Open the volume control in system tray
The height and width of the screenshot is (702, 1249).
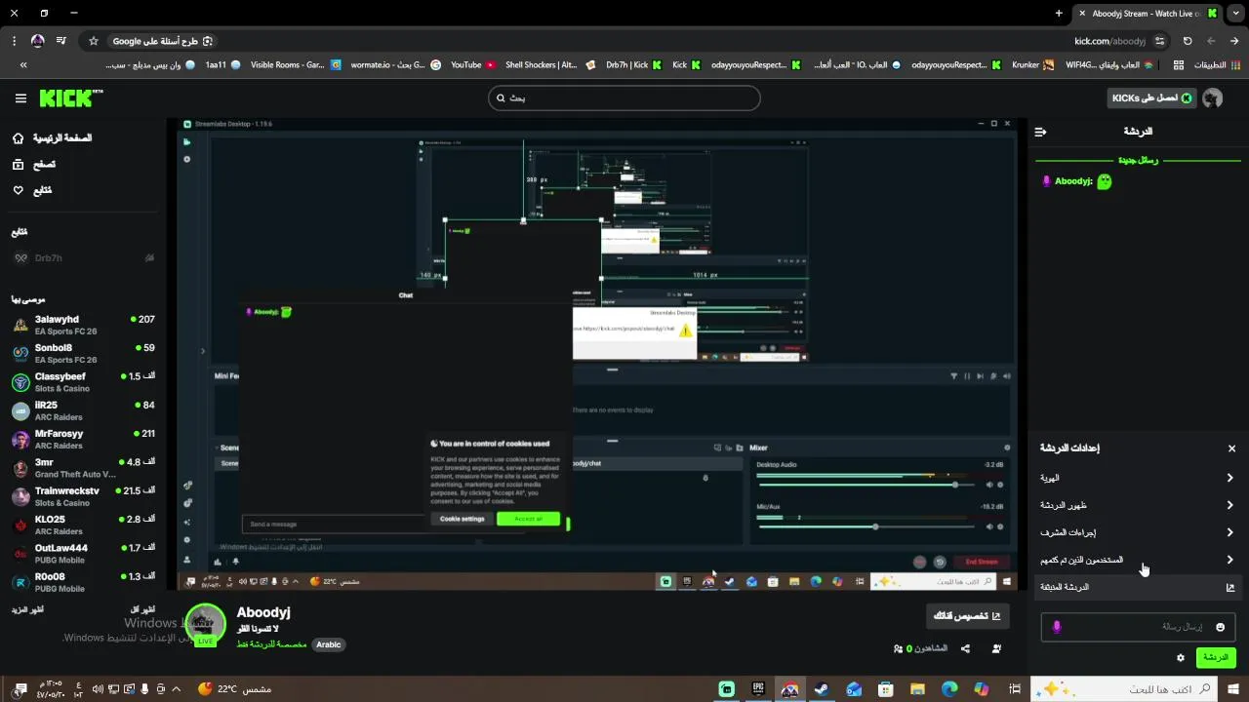(98, 689)
